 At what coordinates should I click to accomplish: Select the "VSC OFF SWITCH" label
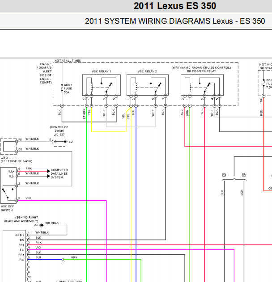[7, 208]
